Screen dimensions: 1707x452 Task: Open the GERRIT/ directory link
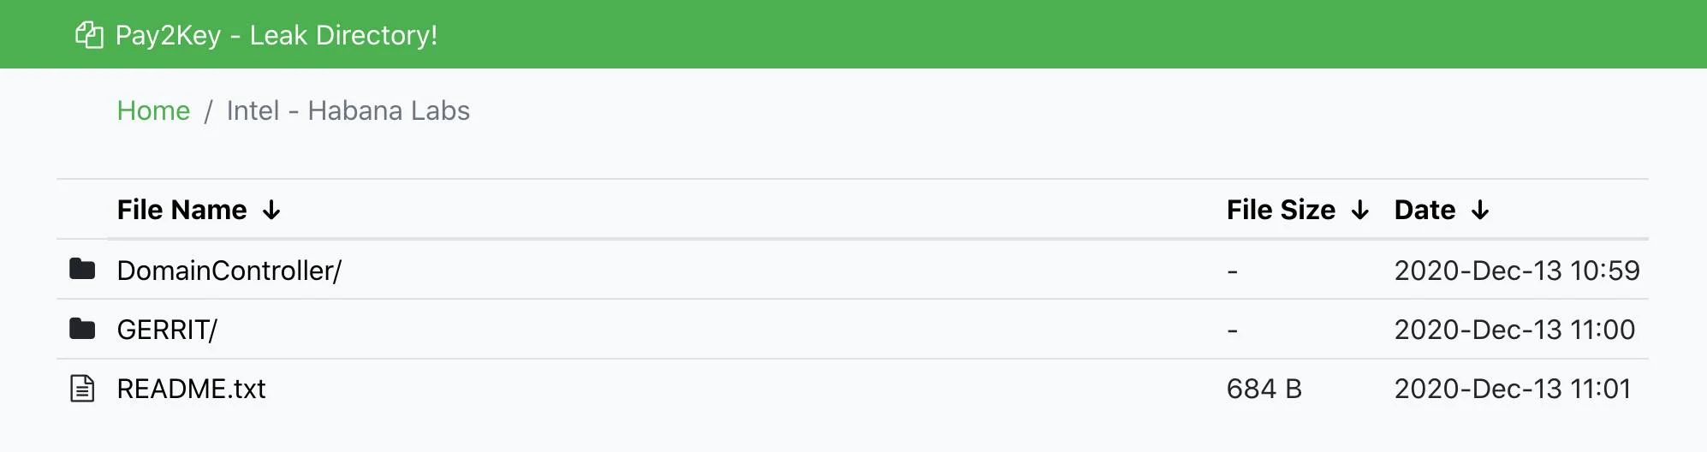tap(167, 330)
